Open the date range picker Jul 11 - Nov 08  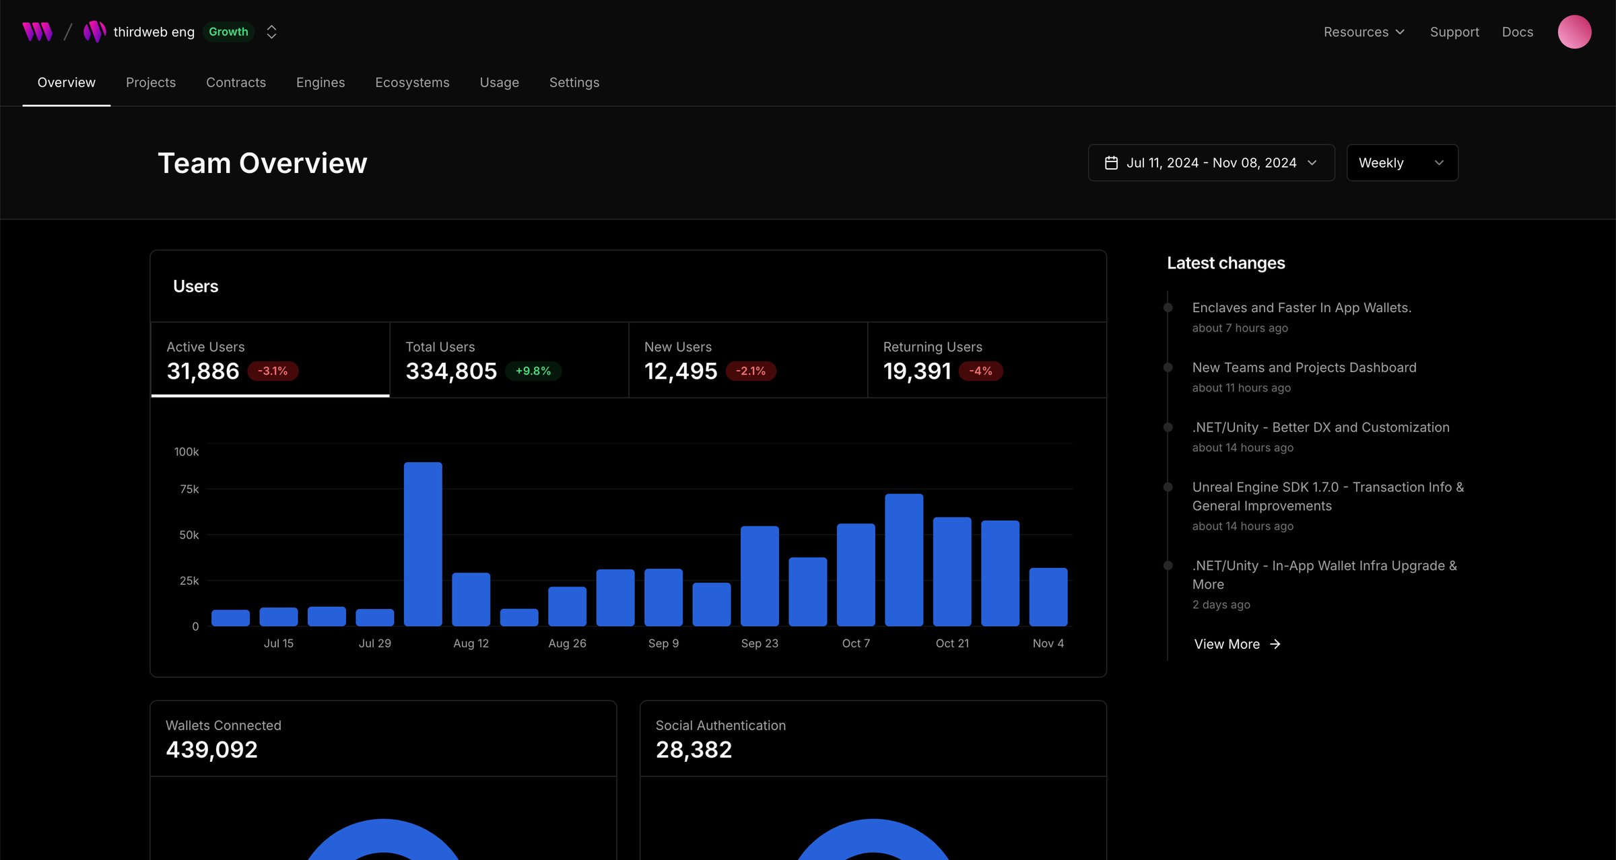tap(1211, 162)
